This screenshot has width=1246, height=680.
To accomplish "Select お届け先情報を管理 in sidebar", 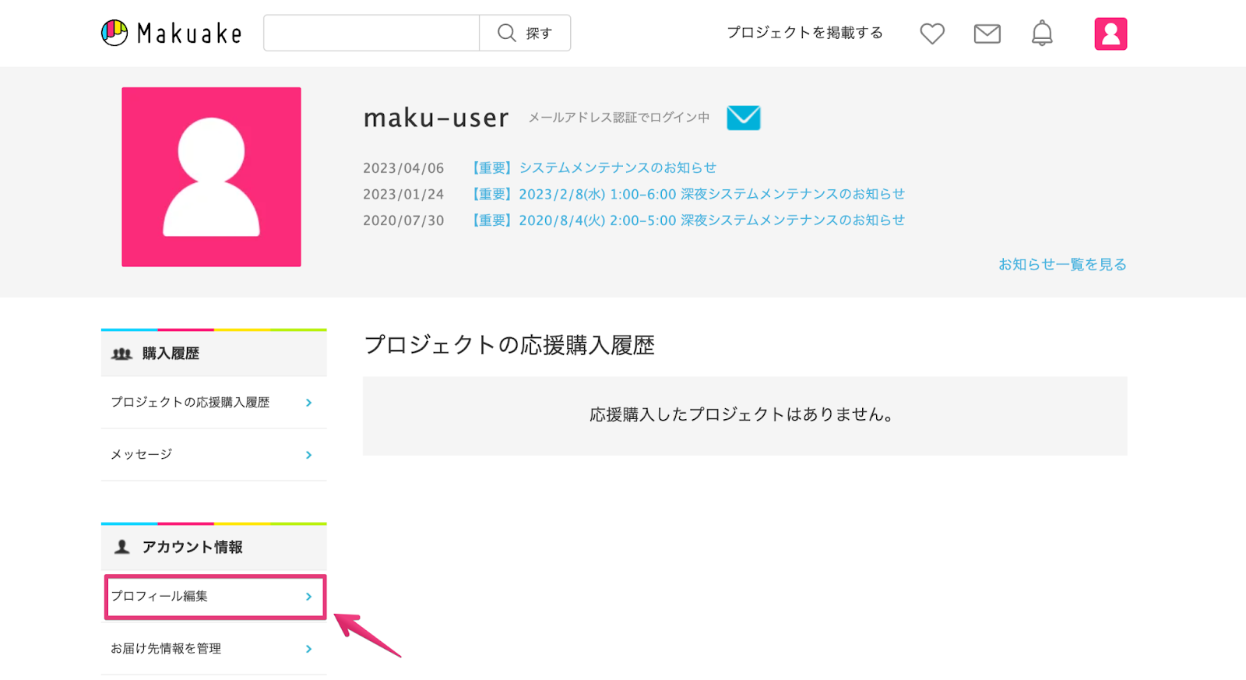I will [x=213, y=649].
